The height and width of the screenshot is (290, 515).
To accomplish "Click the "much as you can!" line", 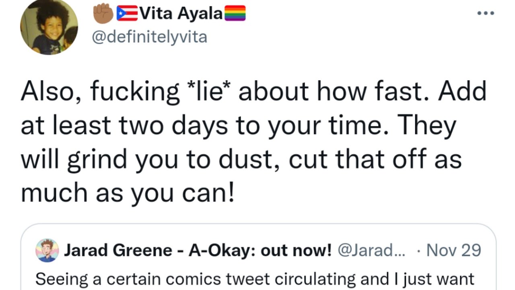I will pyautogui.click(x=127, y=193).
